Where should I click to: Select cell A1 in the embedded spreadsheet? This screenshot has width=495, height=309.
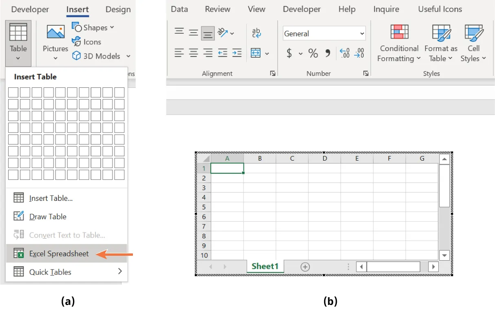click(227, 168)
